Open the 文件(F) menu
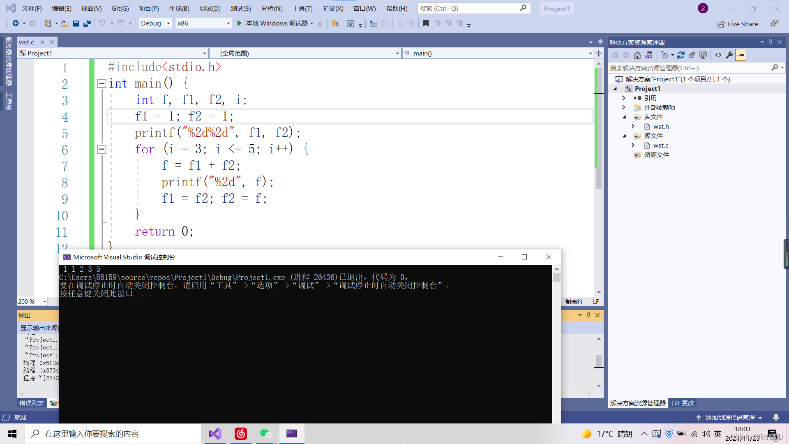The image size is (789, 444). click(x=32, y=8)
